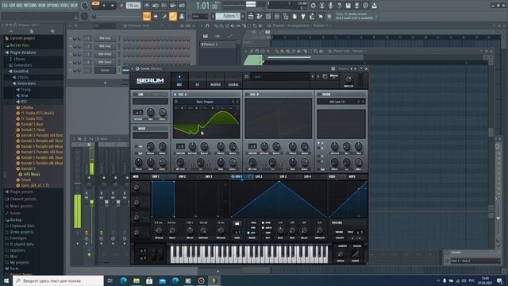The width and height of the screenshot is (508, 286).
Task: Click the microphone icon in top right toolbar
Action: pyautogui.click(x=330, y=6)
